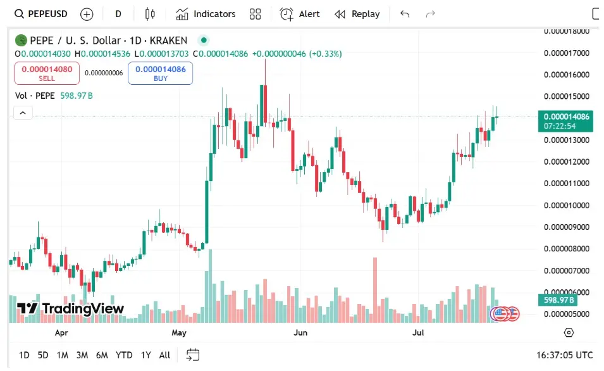
Task: Open PEPEUSD symbol search
Action: 41,15
